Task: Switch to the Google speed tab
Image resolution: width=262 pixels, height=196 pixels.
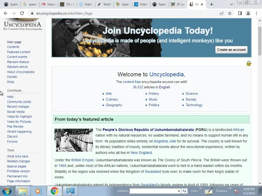Action: click(x=30, y=4)
